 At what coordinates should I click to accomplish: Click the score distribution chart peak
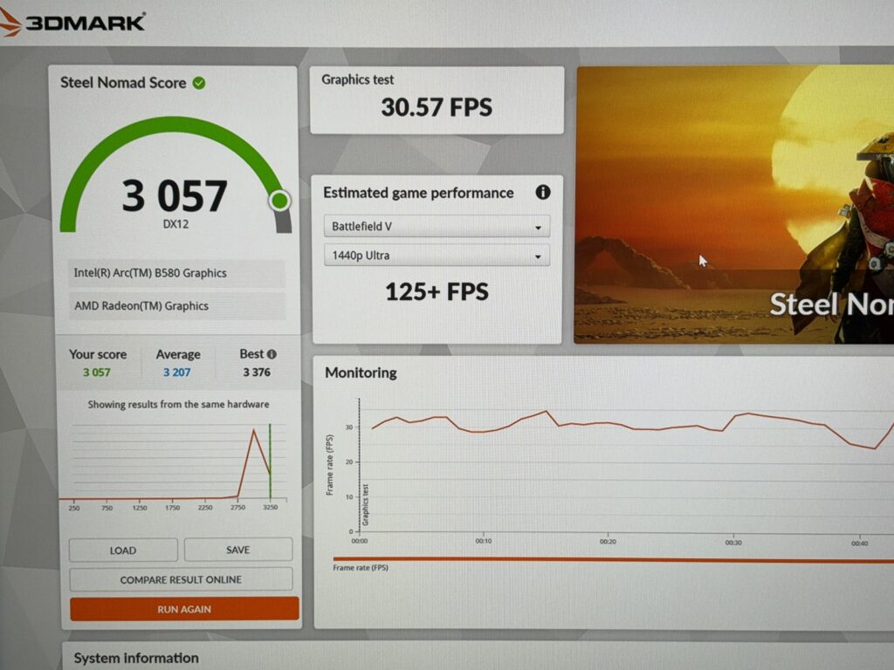[x=254, y=431]
